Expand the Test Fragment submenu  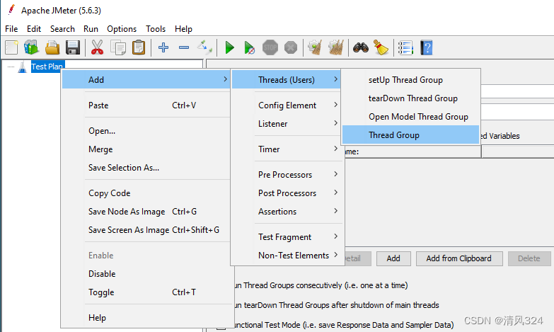point(286,237)
